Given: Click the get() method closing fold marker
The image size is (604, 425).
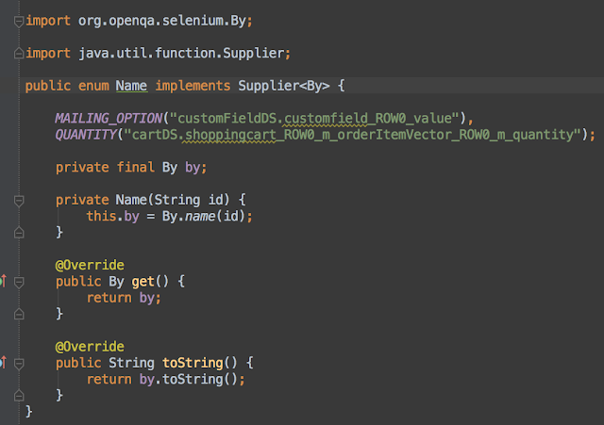Looking at the screenshot, I should pos(19,314).
